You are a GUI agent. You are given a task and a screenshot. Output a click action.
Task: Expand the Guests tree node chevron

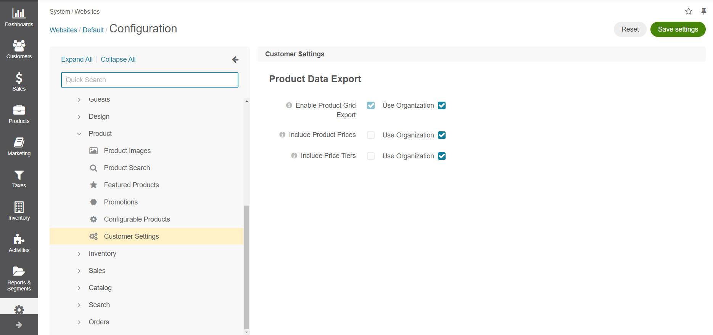(79, 100)
